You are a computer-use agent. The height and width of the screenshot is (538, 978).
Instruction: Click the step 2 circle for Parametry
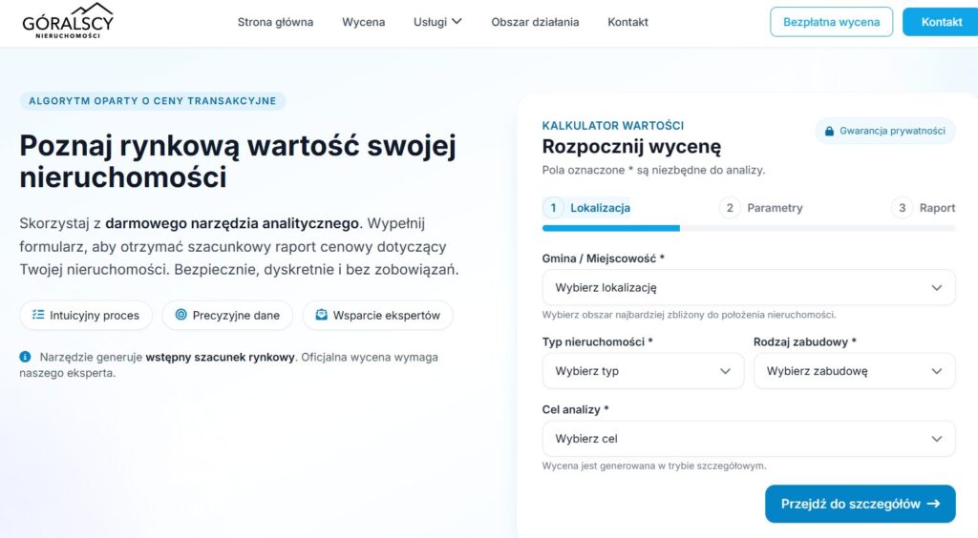coord(730,208)
